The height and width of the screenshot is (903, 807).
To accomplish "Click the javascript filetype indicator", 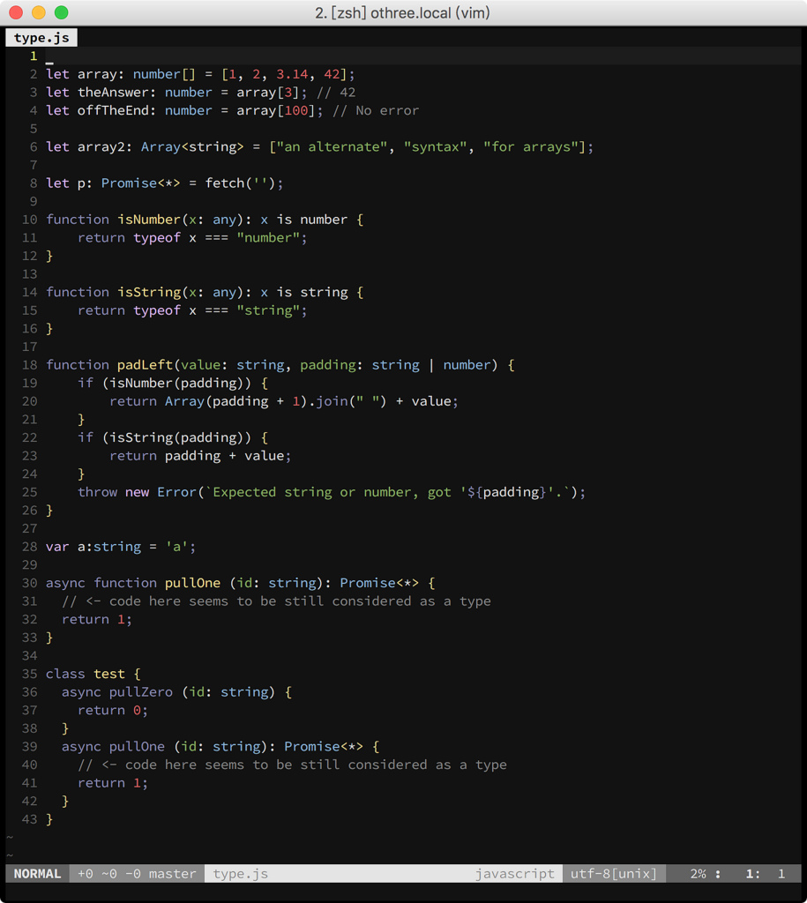I will click(x=515, y=873).
